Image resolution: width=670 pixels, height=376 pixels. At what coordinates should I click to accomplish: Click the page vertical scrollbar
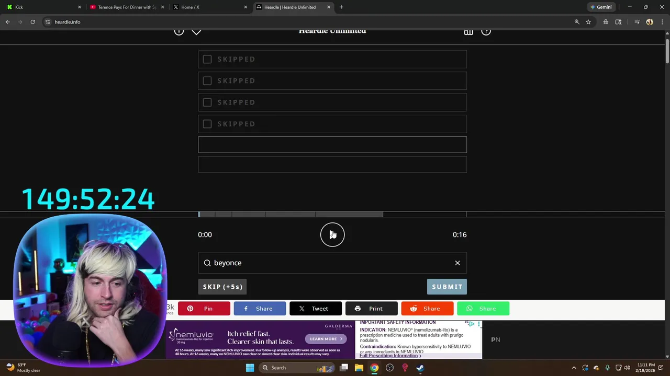tap(667, 51)
